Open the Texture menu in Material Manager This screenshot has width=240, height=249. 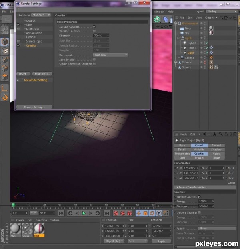pyautogui.click(x=55, y=220)
